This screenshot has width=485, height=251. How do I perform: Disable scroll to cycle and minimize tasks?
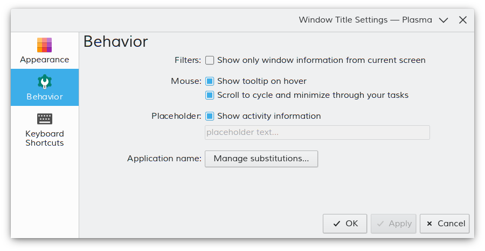210,95
